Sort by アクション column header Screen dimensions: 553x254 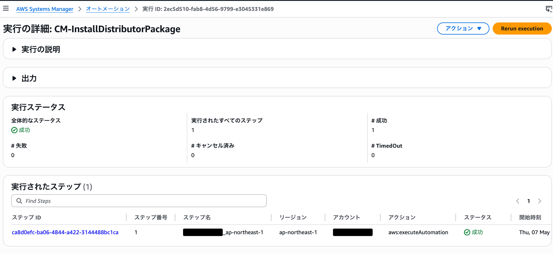pyautogui.click(x=402, y=217)
